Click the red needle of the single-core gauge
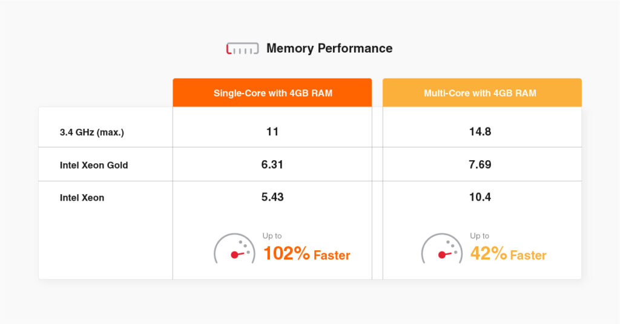Image resolution: width=620 pixels, height=324 pixels. click(x=237, y=254)
